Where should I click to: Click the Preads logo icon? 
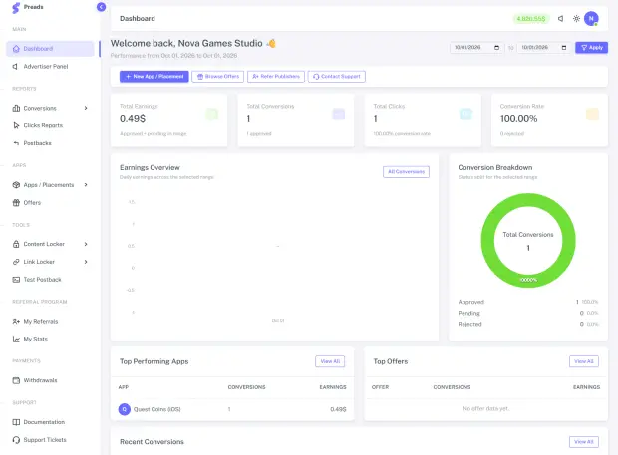tap(16, 8)
